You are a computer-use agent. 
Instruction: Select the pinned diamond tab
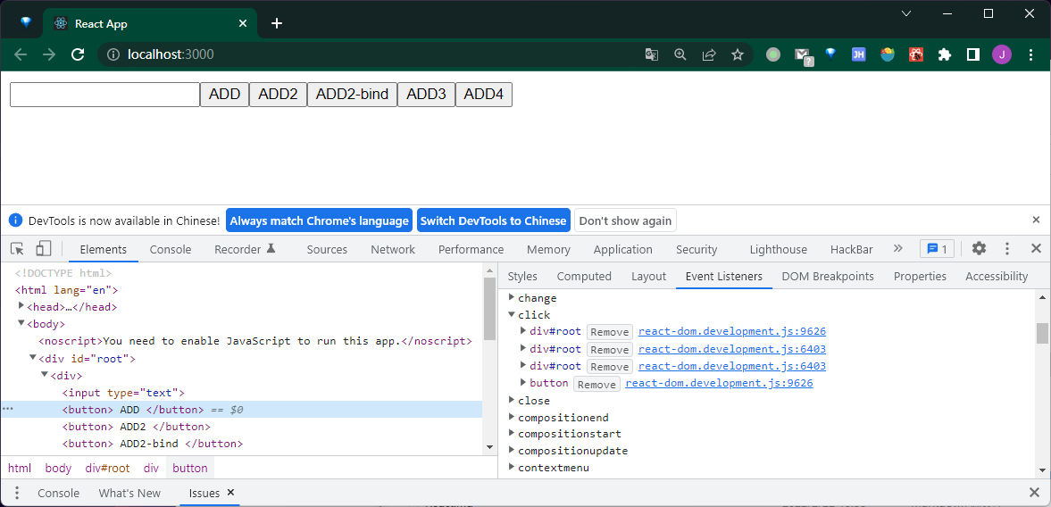click(26, 23)
